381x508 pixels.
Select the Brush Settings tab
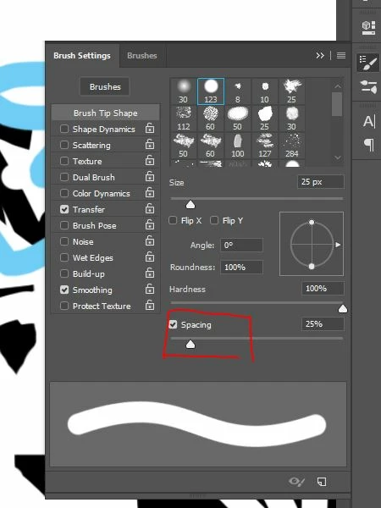pos(82,56)
